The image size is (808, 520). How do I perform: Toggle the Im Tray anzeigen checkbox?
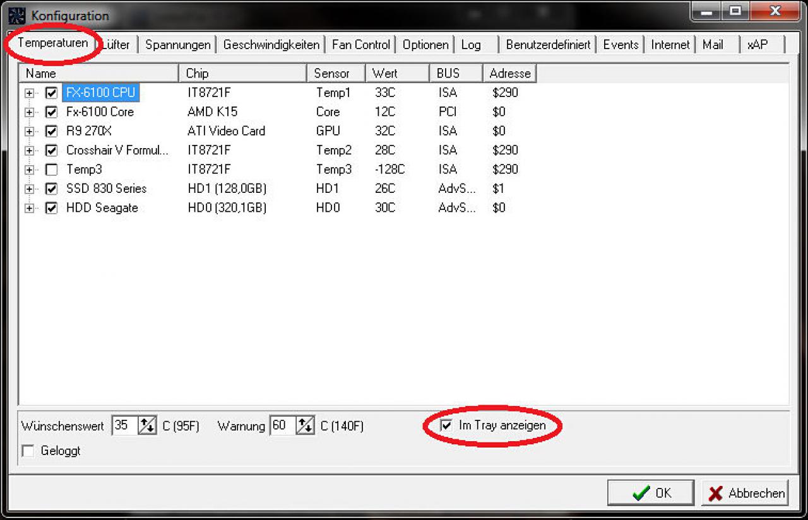point(447,425)
